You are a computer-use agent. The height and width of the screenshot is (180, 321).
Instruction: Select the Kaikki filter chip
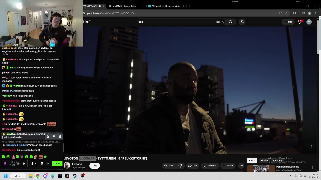point(252,161)
